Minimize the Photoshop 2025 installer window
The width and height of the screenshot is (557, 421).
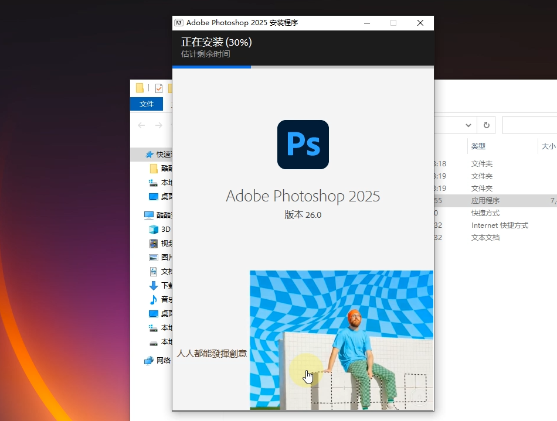click(367, 23)
